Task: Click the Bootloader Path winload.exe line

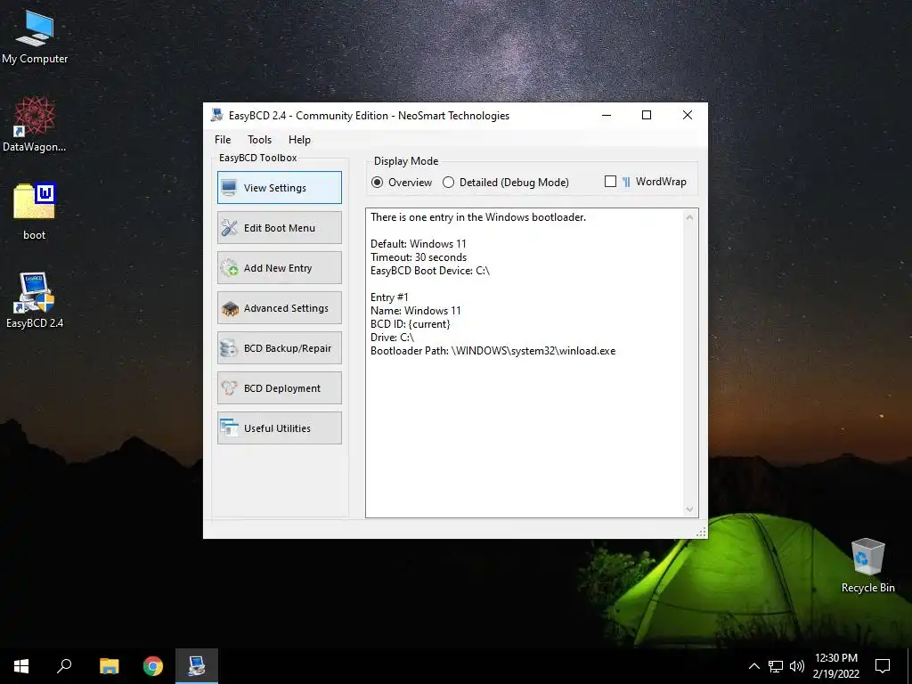Action: [x=493, y=351]
